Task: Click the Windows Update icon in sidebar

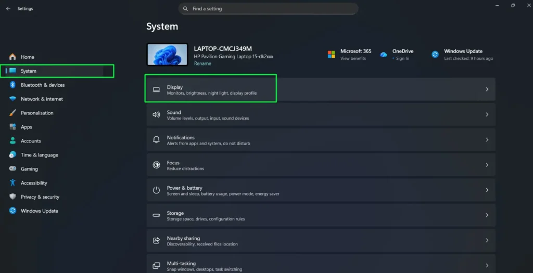Action: (x=12, y=211)
